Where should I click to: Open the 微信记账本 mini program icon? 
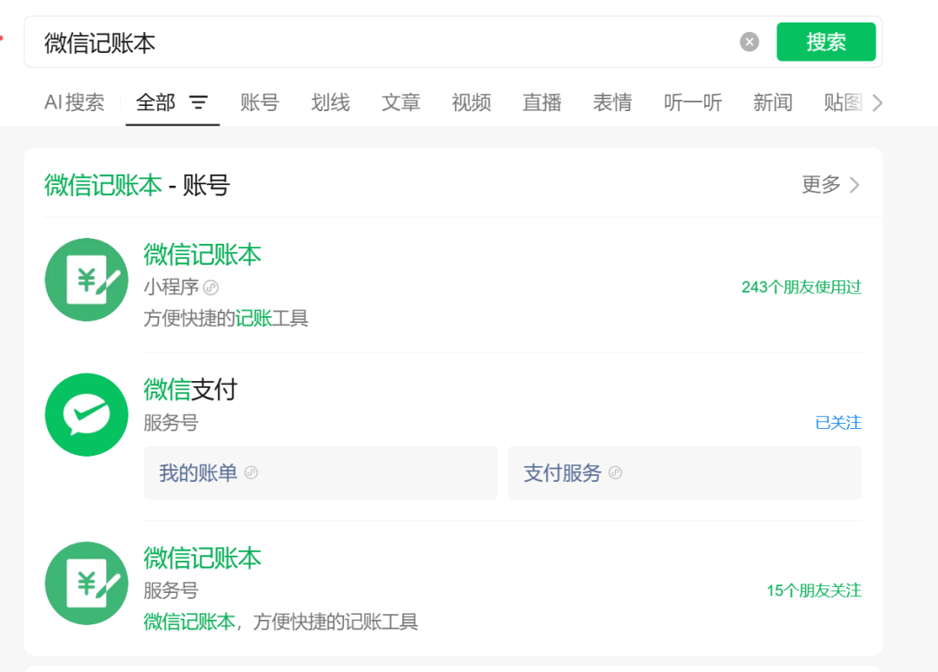(x=87, y=280)
